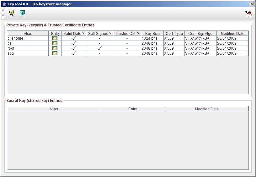The image size is (256, 177).
Task: Click the toolbar drag handle grip
Action: (3, 13)
